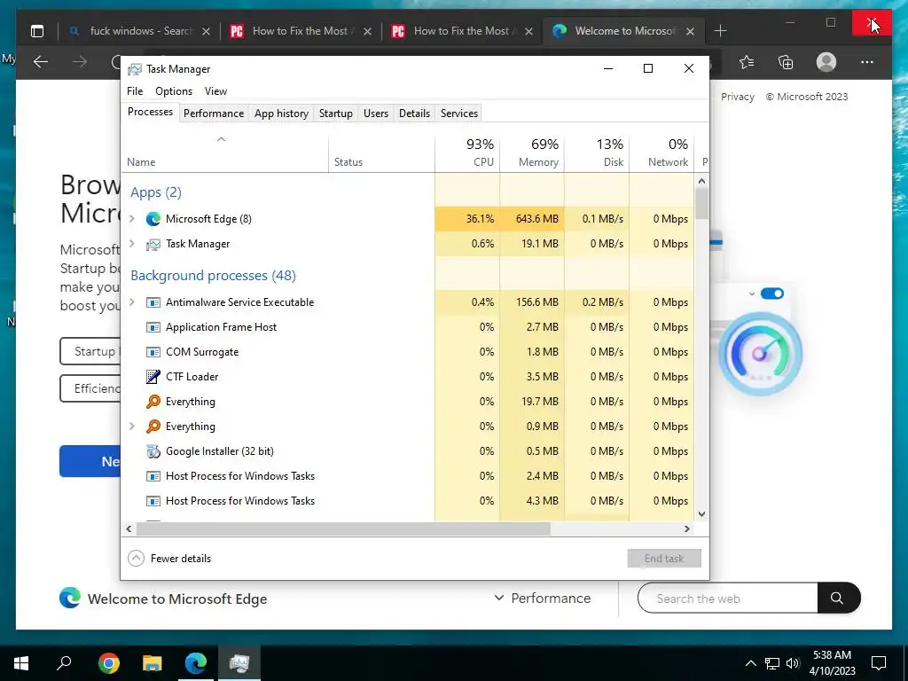Open the Windows Start menu

click(21, 662)
